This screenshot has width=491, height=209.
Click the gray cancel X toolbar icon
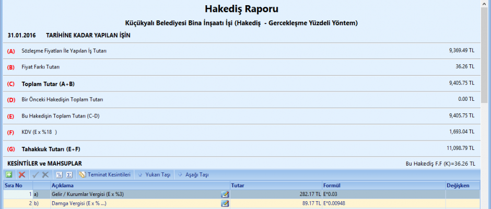[x=45, y=175]
